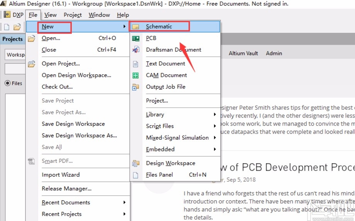Open the Admin link on Home page
Screen dimensions: 355x221
274,54
